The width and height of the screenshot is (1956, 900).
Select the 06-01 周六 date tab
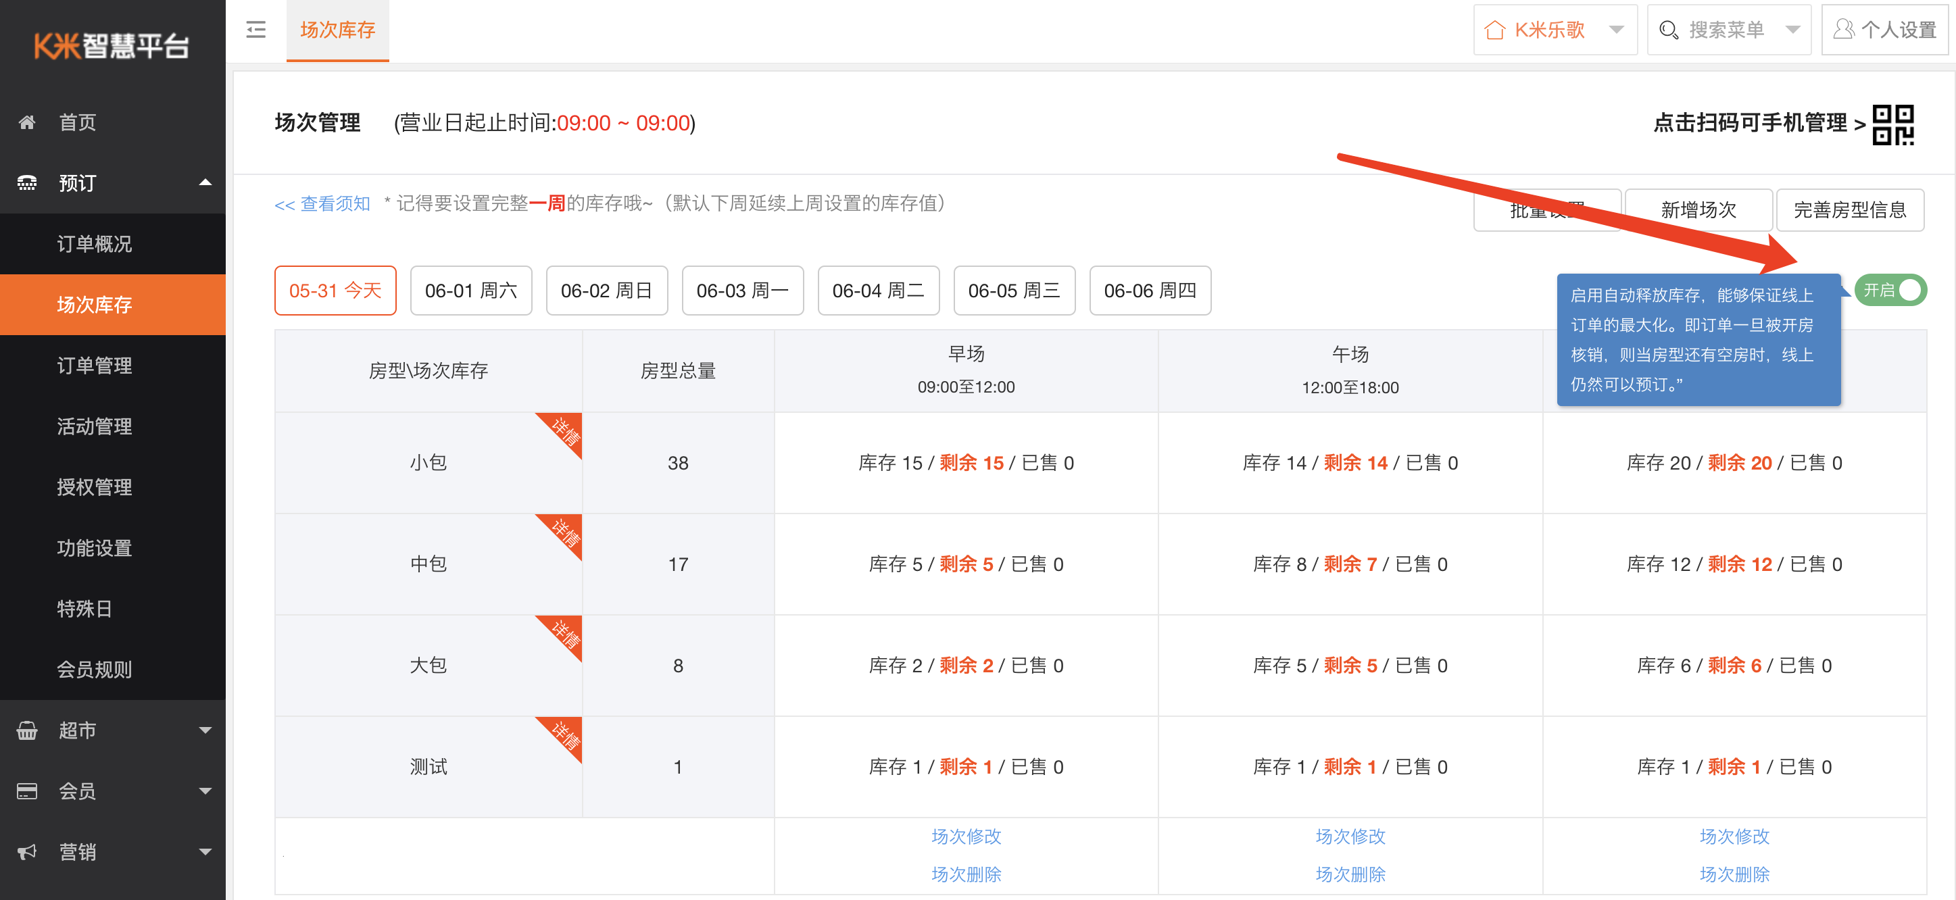tap(471, 291)
